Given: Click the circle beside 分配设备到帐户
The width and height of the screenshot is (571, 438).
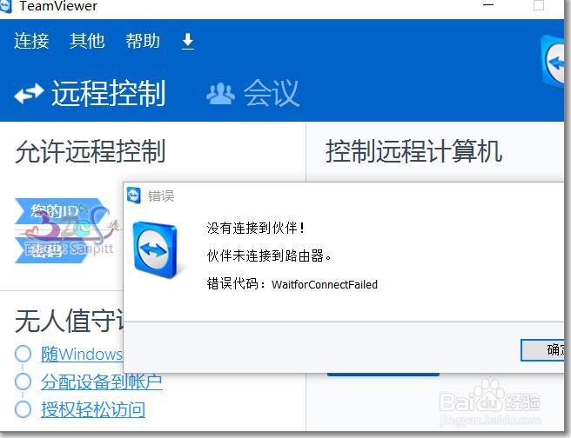Looking at the screenshot, I should pyautogui.click(x=23, y=382).
